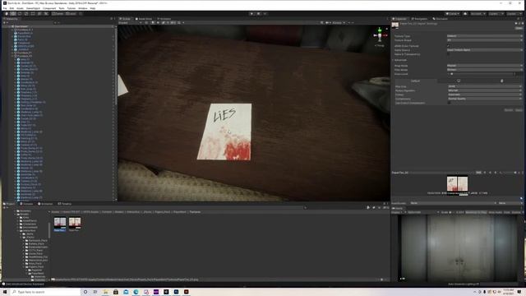Toggle Maximize On Play in Game view
The width and height of the screenshot is (526, 296).
click(x=476, y=212)
